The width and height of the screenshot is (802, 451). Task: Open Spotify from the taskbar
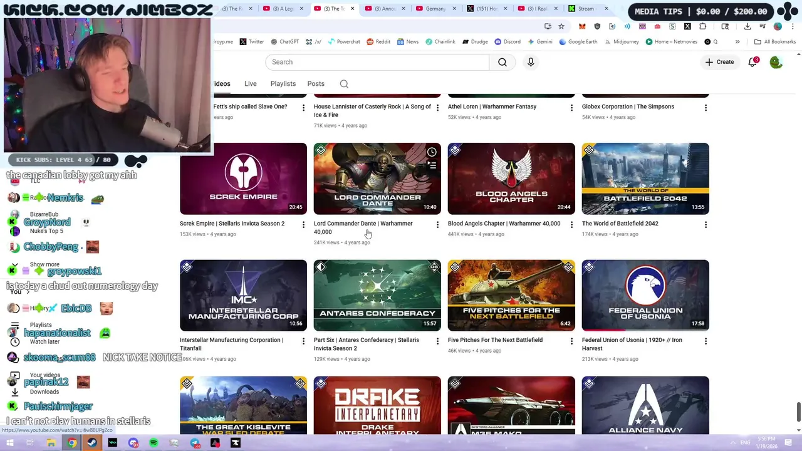[154, 443]
